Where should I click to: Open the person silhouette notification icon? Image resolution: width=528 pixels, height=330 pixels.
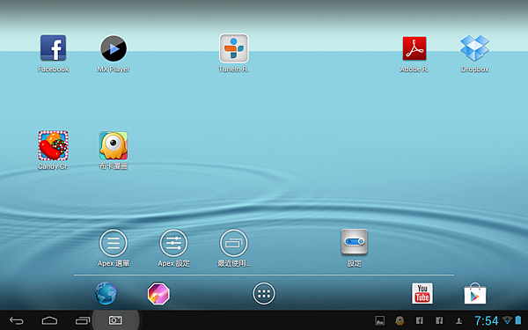coord(459,321)
